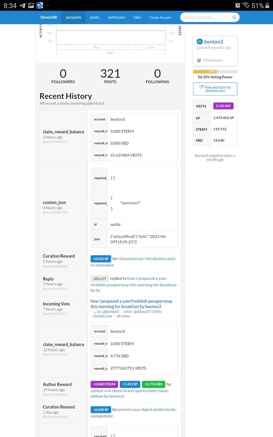The width and height of the screenshot is (273, 437).
Task: Go to the witnesses tab
Action: [x=116, y=17]
